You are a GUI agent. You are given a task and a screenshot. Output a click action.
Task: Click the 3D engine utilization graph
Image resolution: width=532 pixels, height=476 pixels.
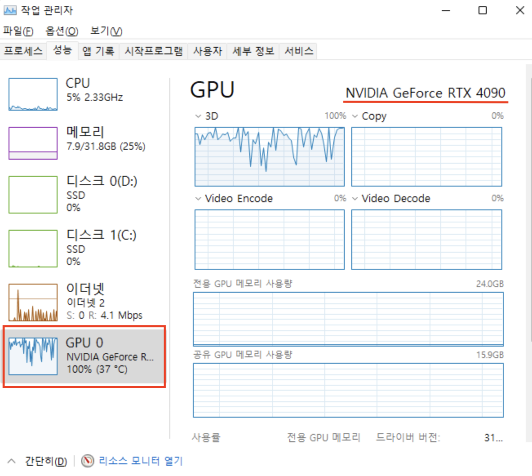[x=270, y=157]
